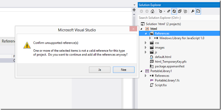Select References node under PortableLibrary1

pyautogui.click(x=162, y=76)
